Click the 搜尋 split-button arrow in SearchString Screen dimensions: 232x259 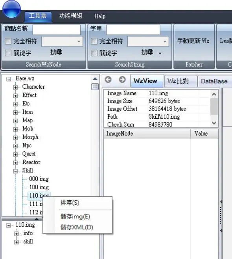click(x=160, y=53)
